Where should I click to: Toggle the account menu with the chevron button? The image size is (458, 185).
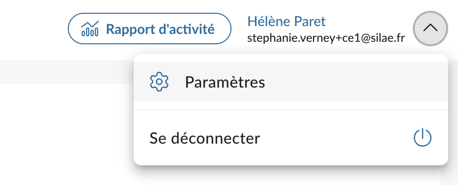[430, 29]
